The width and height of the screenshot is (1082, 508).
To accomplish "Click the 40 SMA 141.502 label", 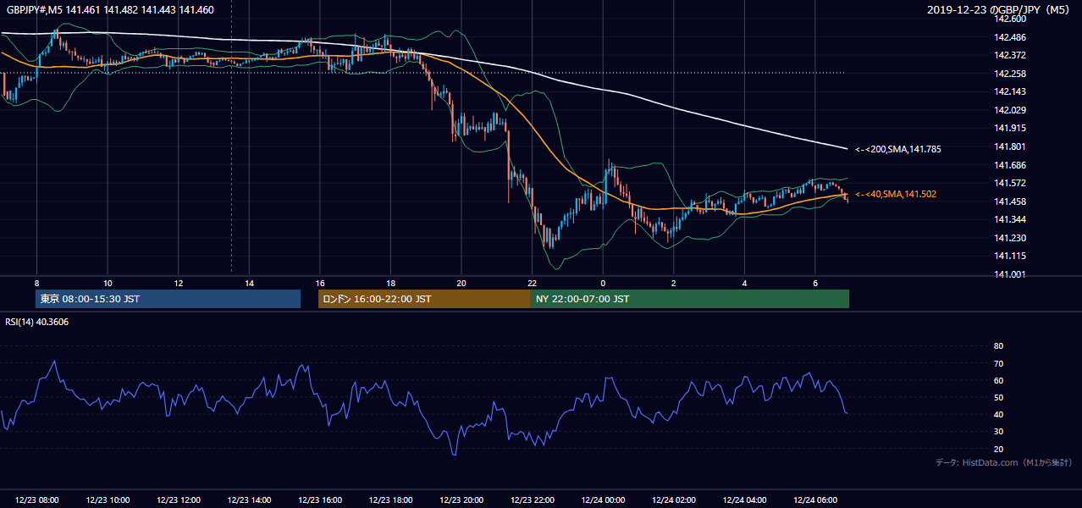I will pos(896,194).
